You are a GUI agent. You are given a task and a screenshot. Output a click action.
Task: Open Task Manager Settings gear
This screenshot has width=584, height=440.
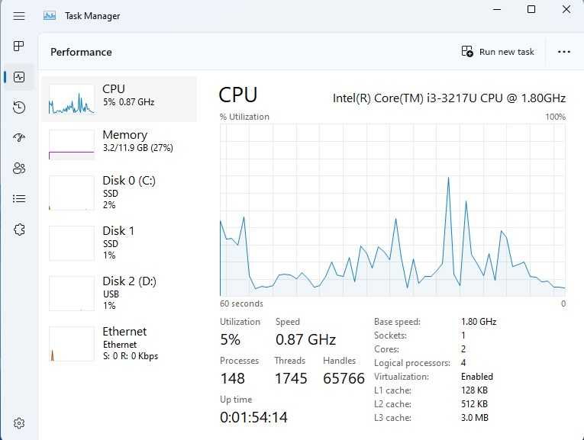[19, 423]
